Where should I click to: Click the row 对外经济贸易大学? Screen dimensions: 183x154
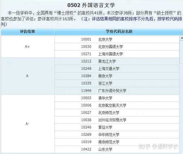(x=117, y=120)
